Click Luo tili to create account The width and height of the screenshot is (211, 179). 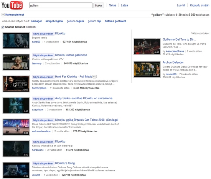[181, 5]
